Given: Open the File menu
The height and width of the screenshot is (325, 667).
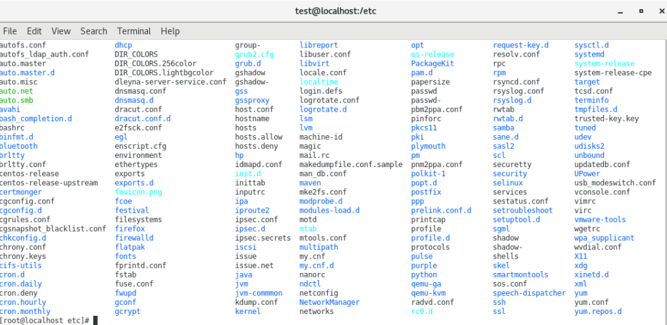Looking at the screenshot, I should pos(10,31).
